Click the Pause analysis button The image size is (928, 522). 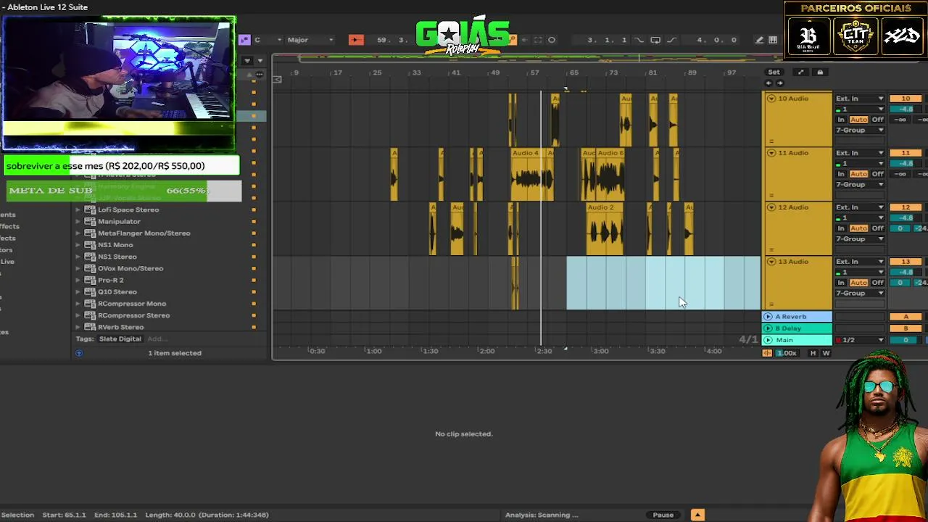[x=663, y=515]
